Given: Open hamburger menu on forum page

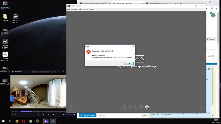Looking at the screenshot, I should click(208, 15).
